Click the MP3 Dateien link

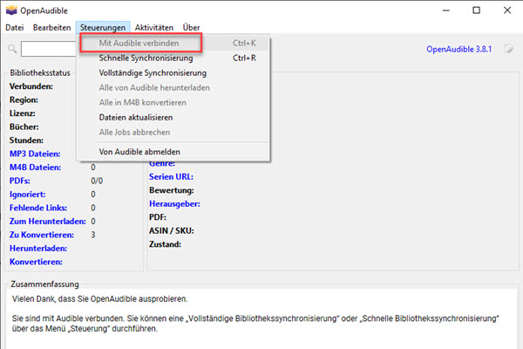click(x=35, y=154)
